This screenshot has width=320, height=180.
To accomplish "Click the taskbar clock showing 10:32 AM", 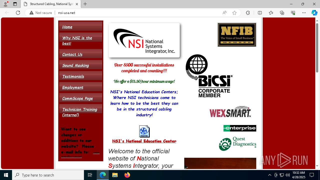I will pos(299,175).
